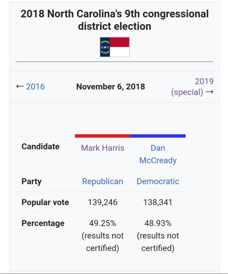
Task: Click the November 6, 2018 date text
Action: 111,87
